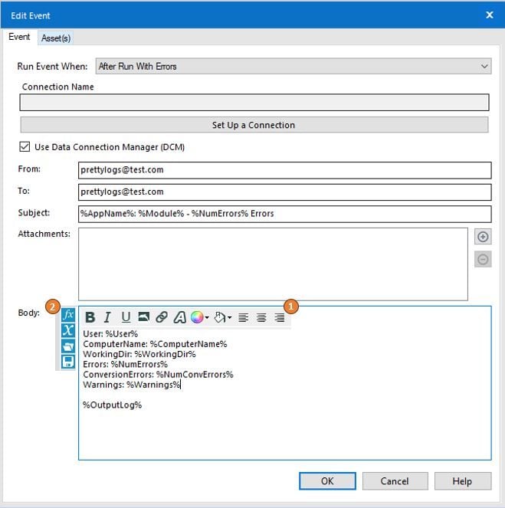
Task: Toggle italic formatting in body toolbar
Action: [x=107, y=317]
